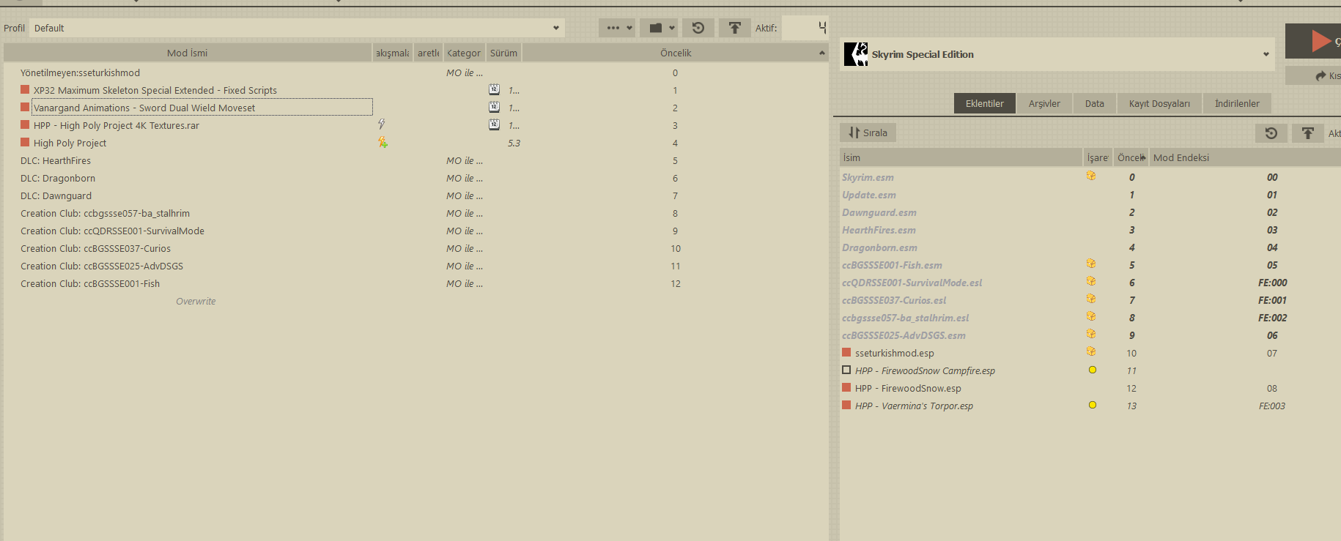Click yellow dot flag on FirewoodSnow Campfire.esp
Viewport: 1341px width, 541px height.
coord(1093,370)
